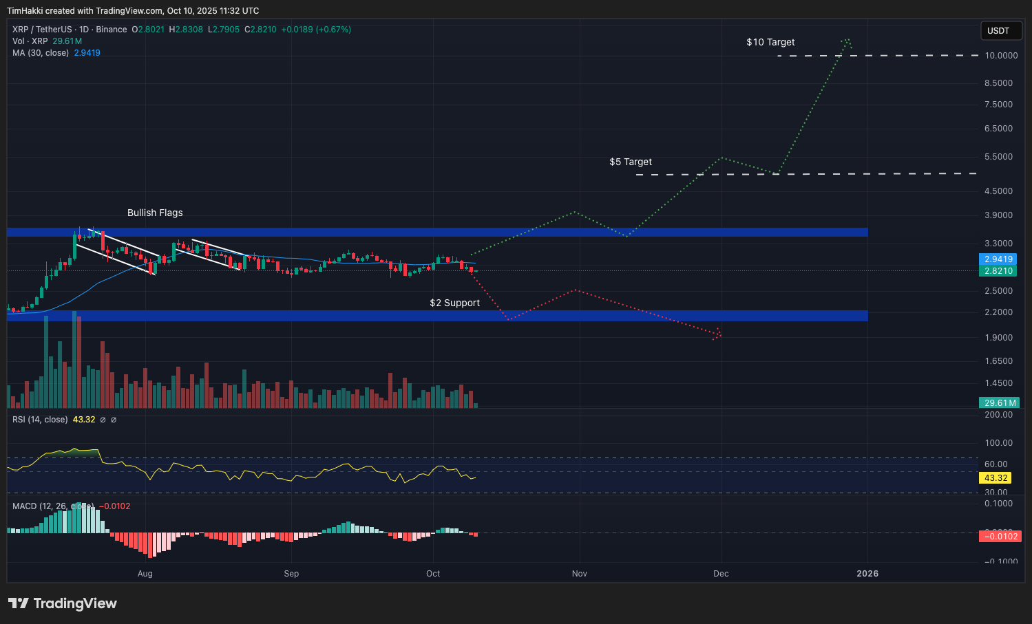Click the red −0.0102 MACD axis label
Screen dimensions: 1032x624
point(1000,537)
